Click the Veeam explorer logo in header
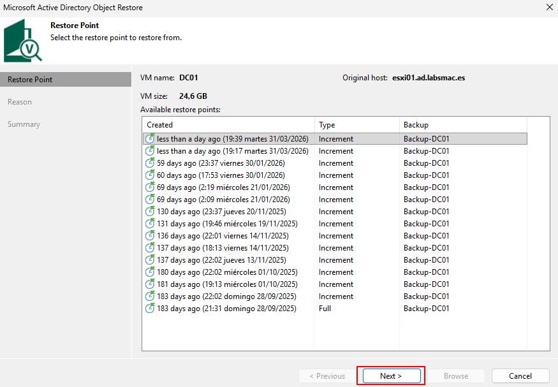Viewport: 558px width, 387px height. click(23, 41)
